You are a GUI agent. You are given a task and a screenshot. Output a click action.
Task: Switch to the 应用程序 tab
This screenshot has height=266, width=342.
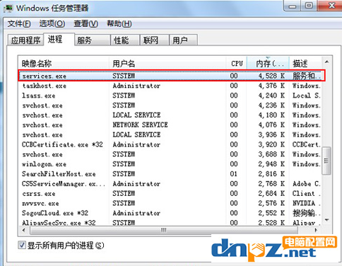pyautogui.click(x=25, y=40)
